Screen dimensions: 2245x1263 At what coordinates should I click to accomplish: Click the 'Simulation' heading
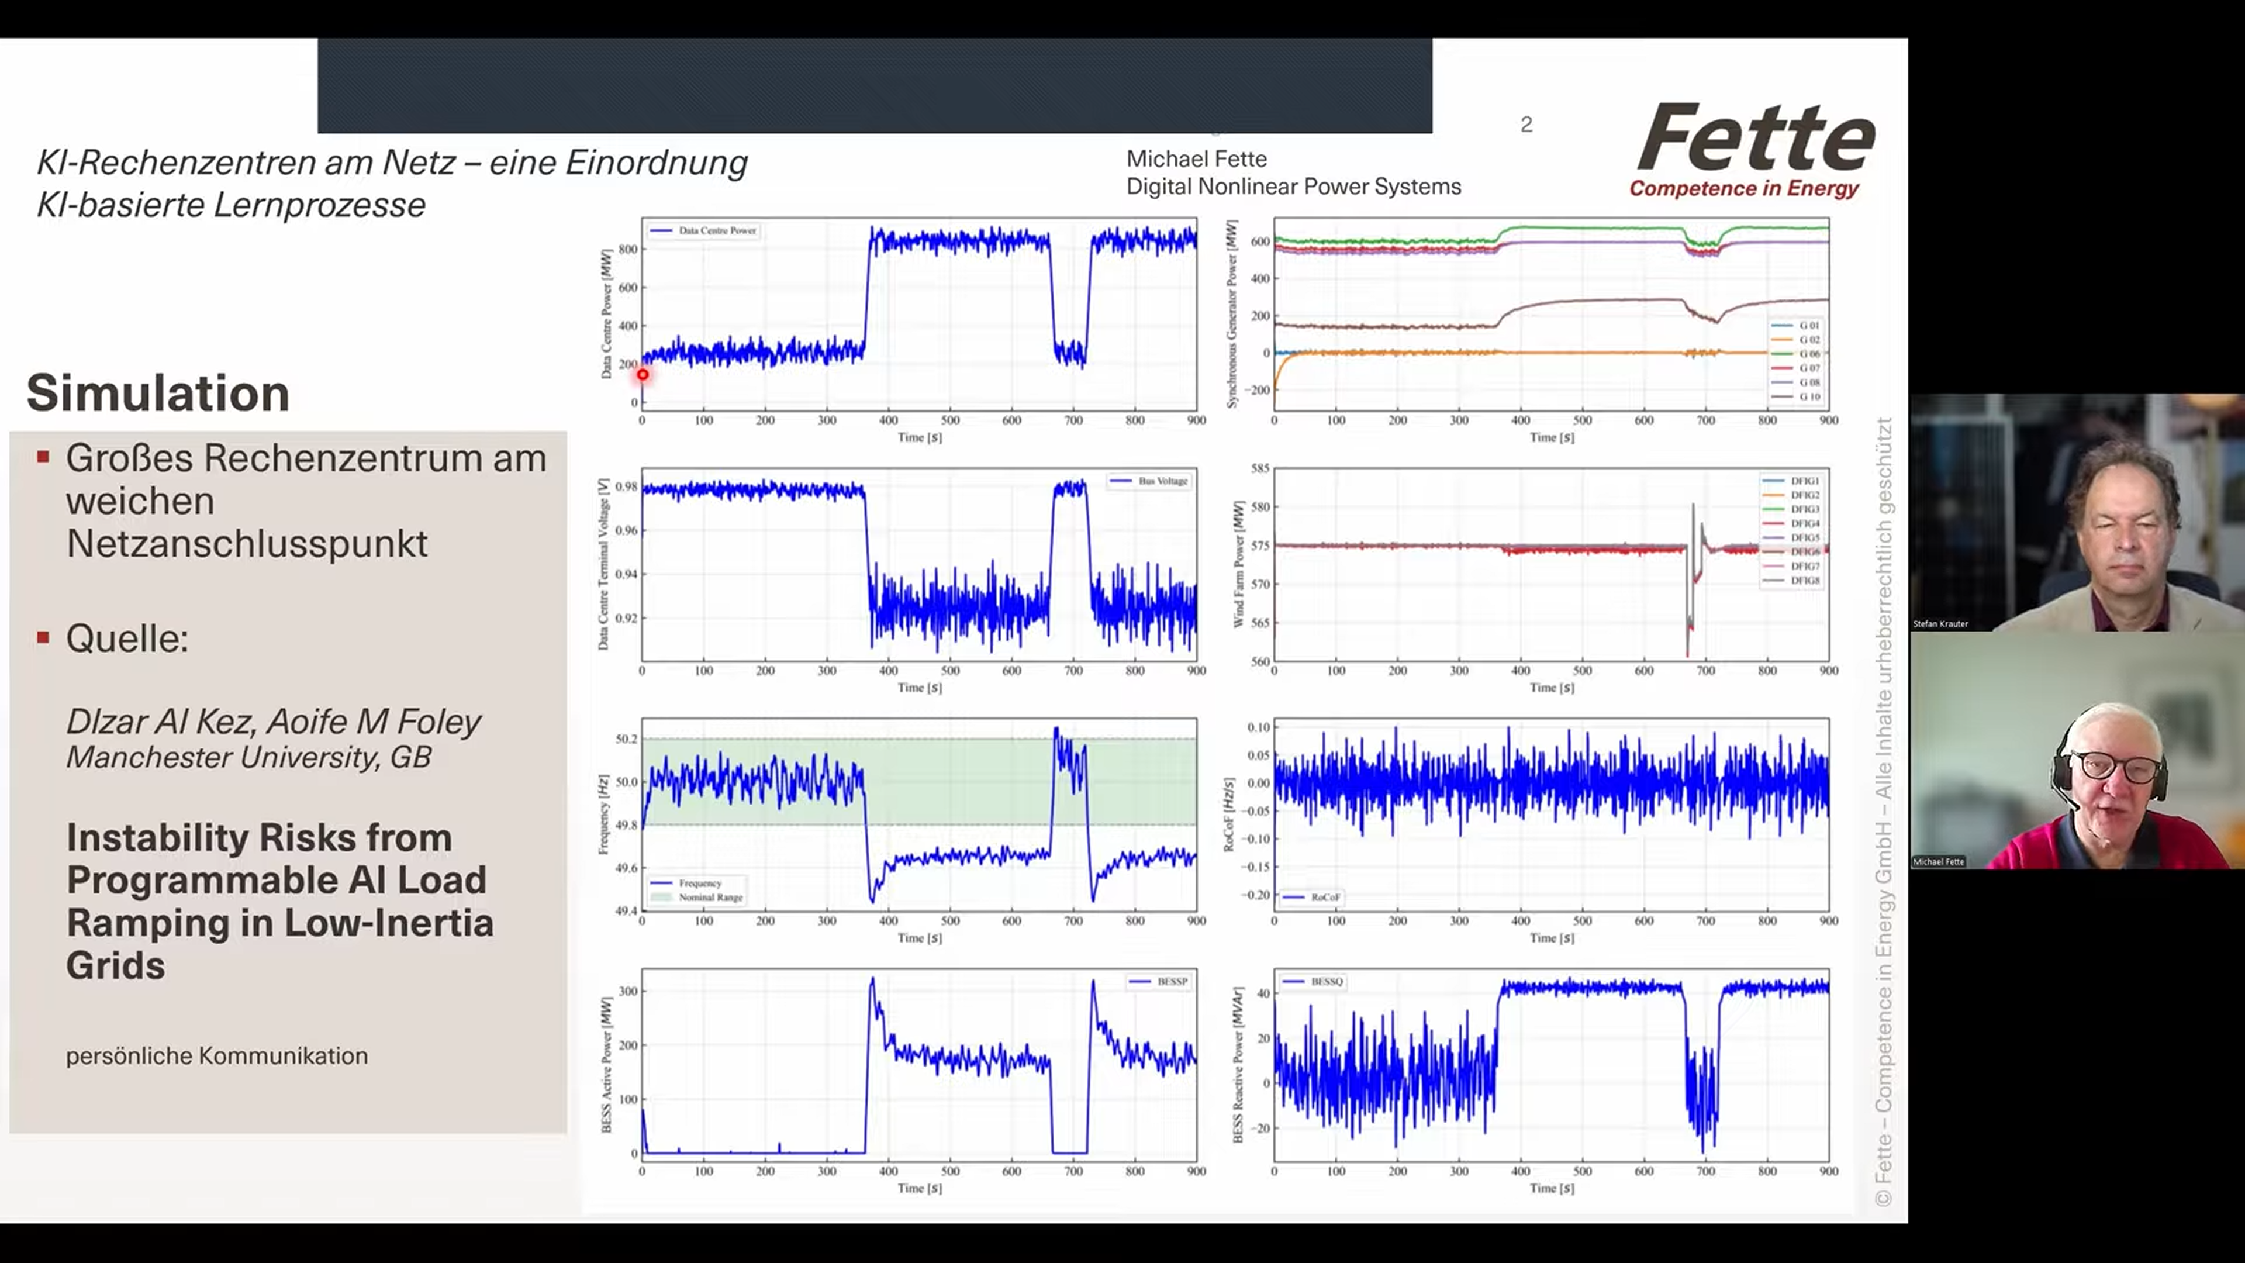158,392
